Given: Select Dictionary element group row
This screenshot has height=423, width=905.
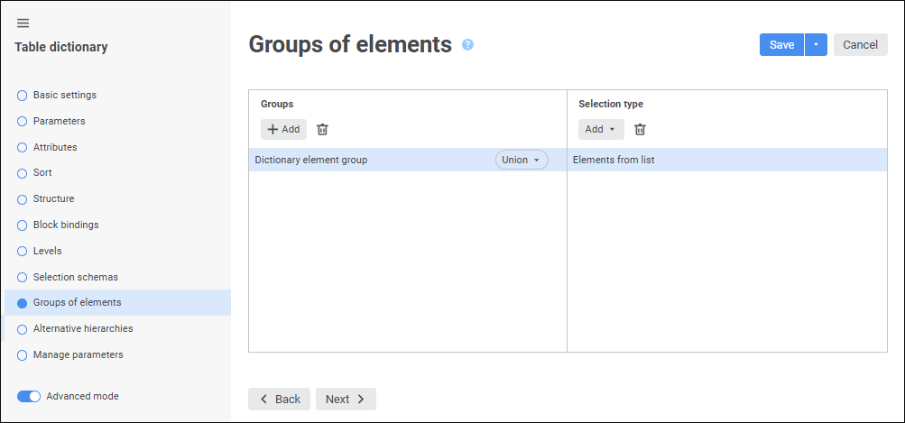Looking at the screenshot, I should click(x=408, y=160).
